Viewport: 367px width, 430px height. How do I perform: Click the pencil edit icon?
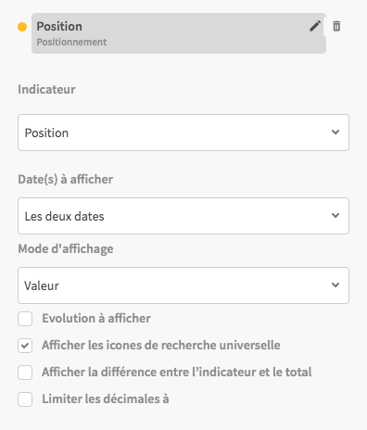coord(315,26)
